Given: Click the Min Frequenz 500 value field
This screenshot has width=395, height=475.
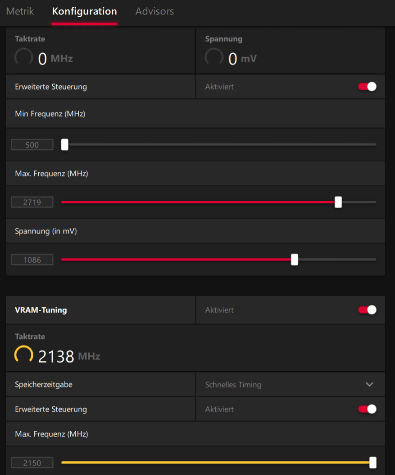Looking at the screenshot, I should 32,145.
